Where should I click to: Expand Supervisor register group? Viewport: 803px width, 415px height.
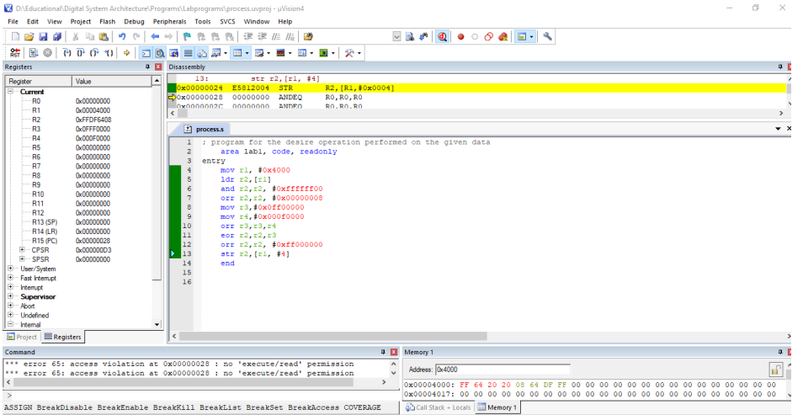[10, 296]
